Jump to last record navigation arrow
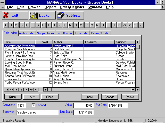Image resolution: width=165 pixels, height=123 pixels. click(36, 89)
